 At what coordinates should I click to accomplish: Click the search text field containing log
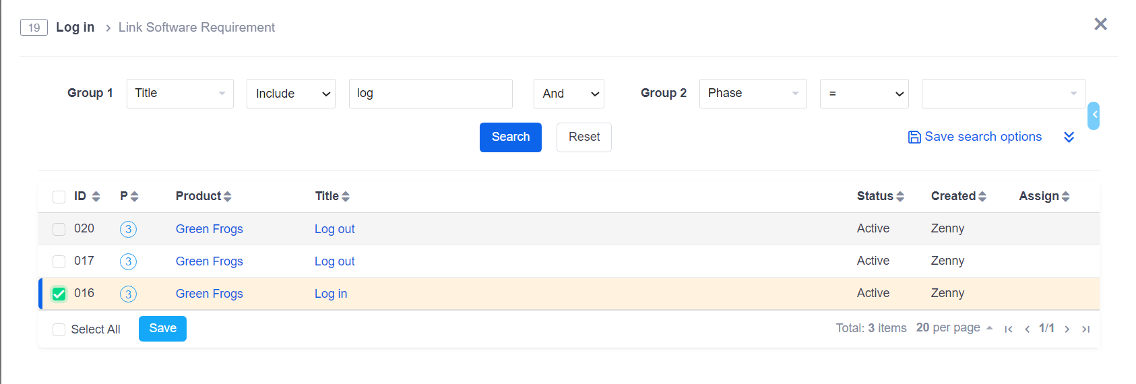(431, 94)
